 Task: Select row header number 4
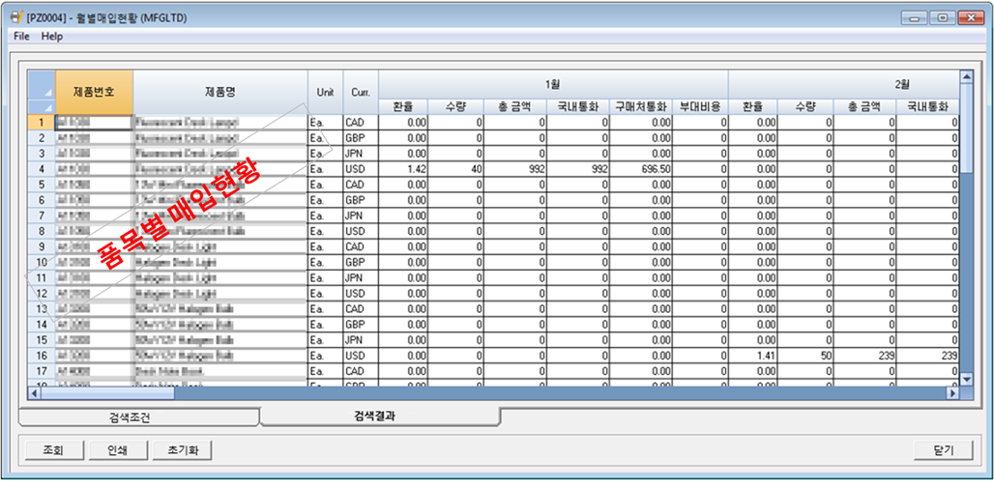coord(42,169)
